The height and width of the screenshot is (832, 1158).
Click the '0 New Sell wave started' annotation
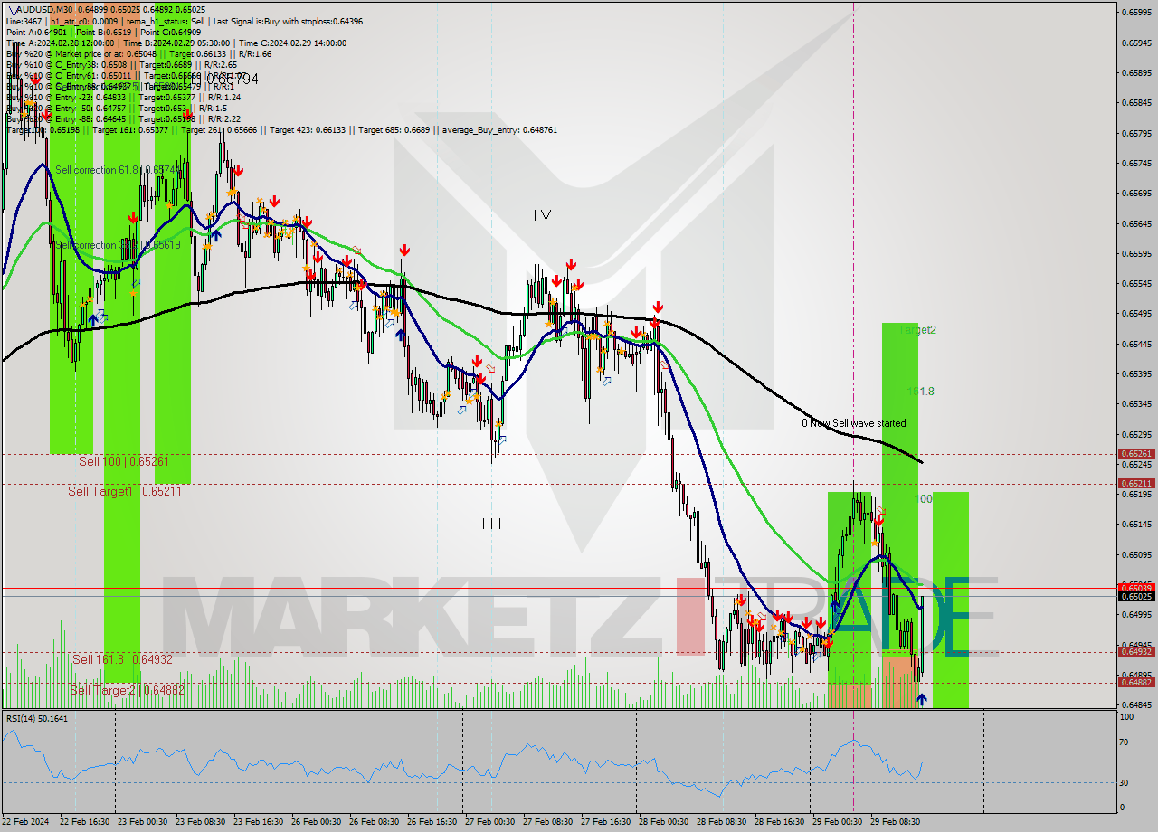(853, 423)
